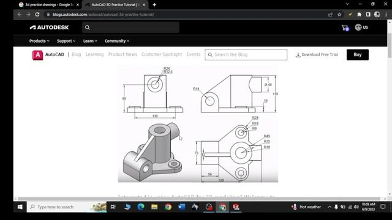
Task: Click the 3D bracket practice drawing image
Action: tap(198, 124)
